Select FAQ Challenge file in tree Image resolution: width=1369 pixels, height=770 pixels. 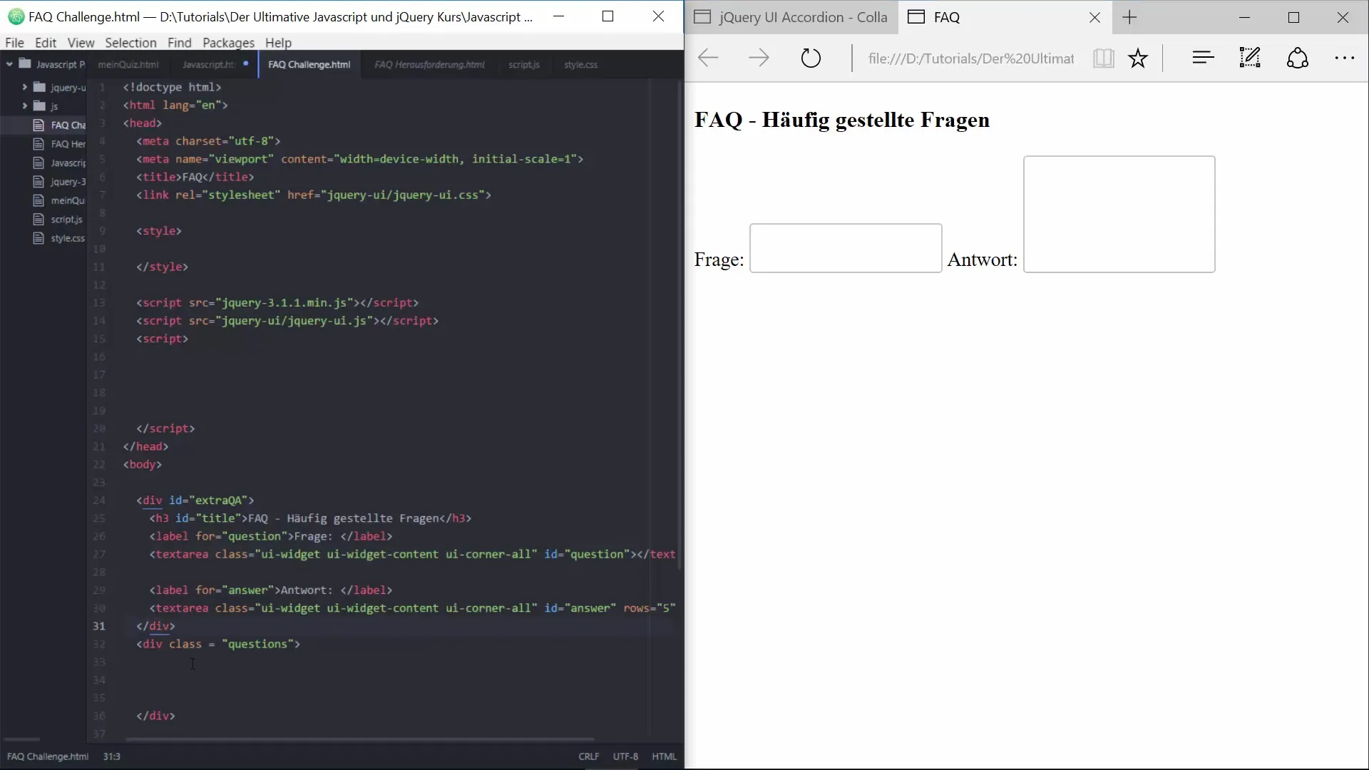click(59, 125)
